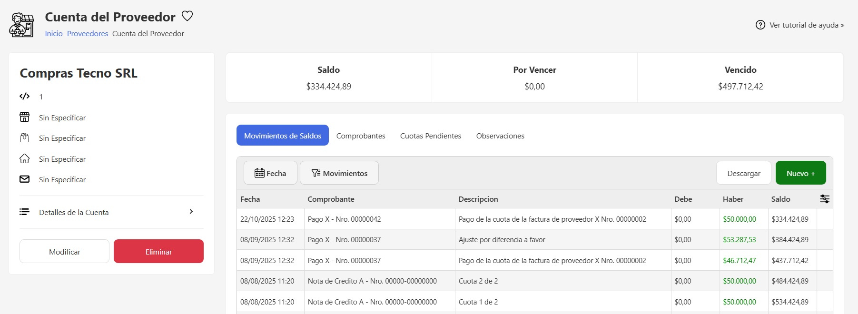858x314 pixels.
Task: Go to Proveedores breadcrumb link
Action: 88,33
